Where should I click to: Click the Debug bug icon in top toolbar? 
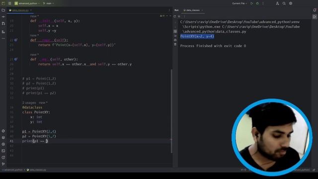pos(257,3)
